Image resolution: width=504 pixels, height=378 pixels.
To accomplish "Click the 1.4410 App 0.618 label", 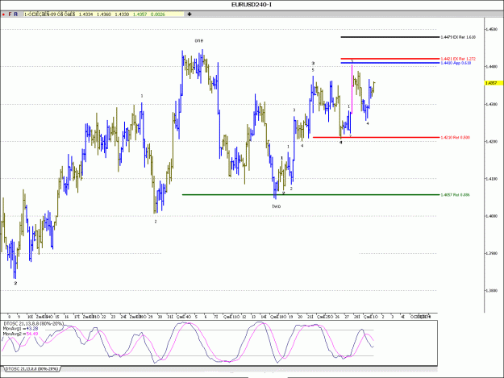I will (x=456, y=63).
